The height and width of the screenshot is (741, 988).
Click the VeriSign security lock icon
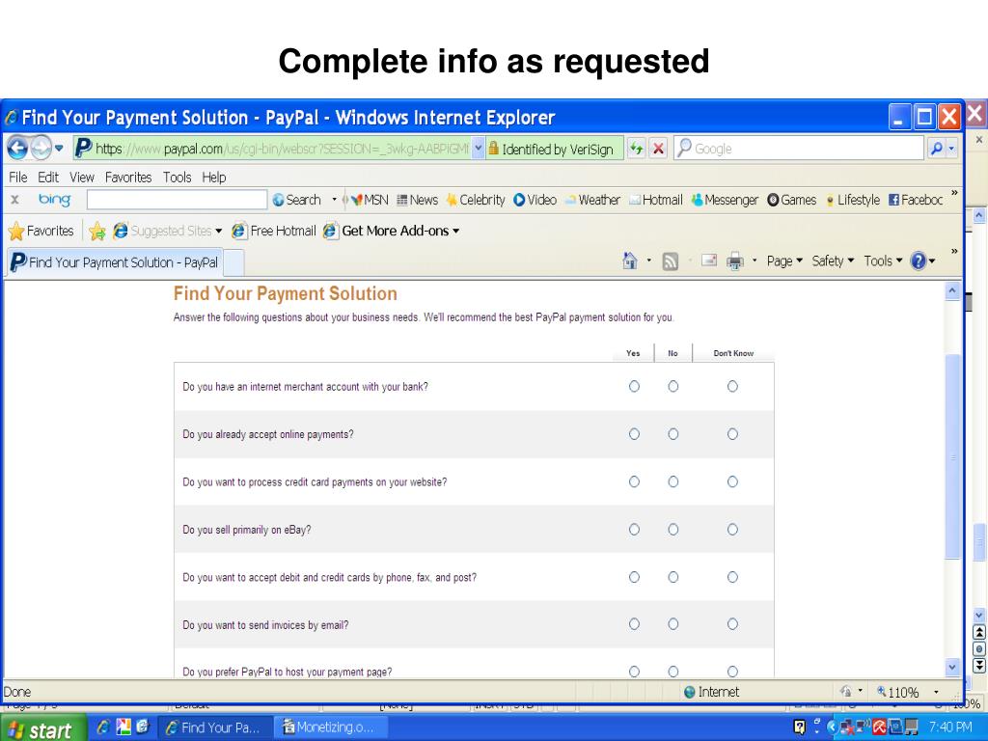click(x=493, y=149)
